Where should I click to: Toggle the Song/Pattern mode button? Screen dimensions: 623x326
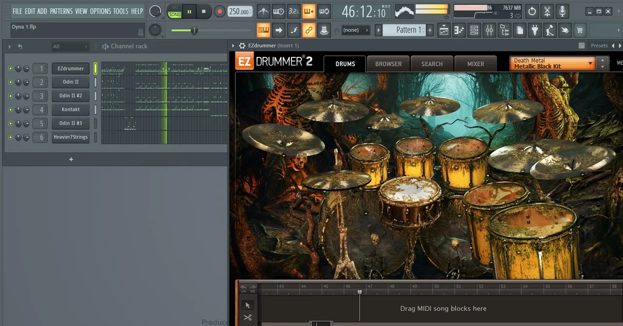tap(174, 11)
